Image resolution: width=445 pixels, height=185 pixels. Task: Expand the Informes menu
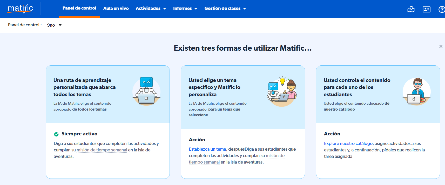pyautogui.click(x=185, y=8)
